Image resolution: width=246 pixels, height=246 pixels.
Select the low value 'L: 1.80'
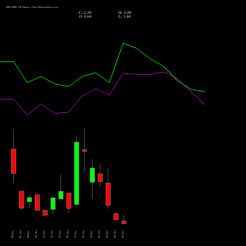[x=124, y=17]
